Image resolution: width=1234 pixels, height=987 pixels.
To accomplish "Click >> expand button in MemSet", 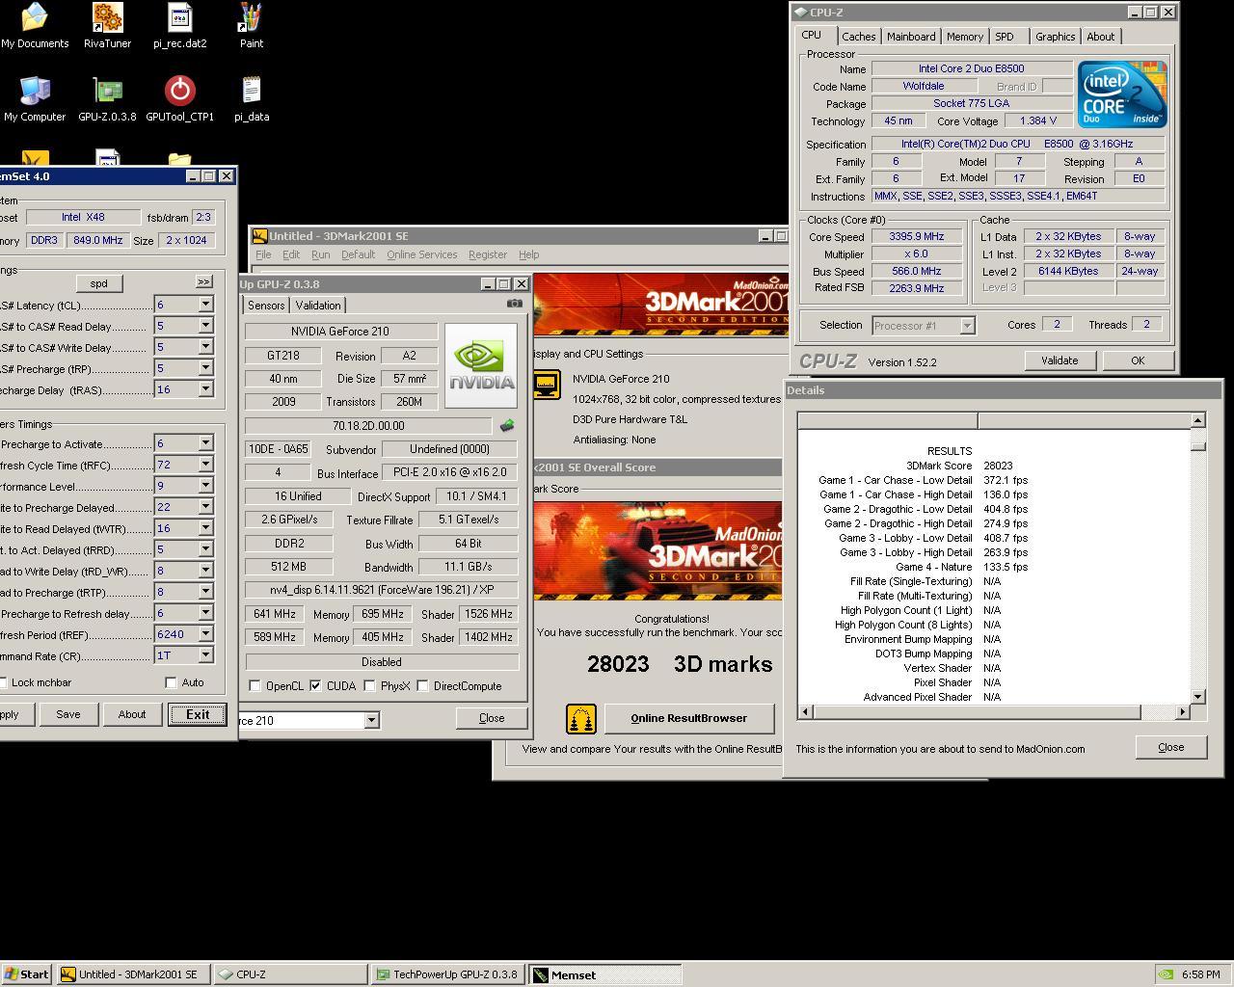I will pyautogui.click(x=203, y=281).
